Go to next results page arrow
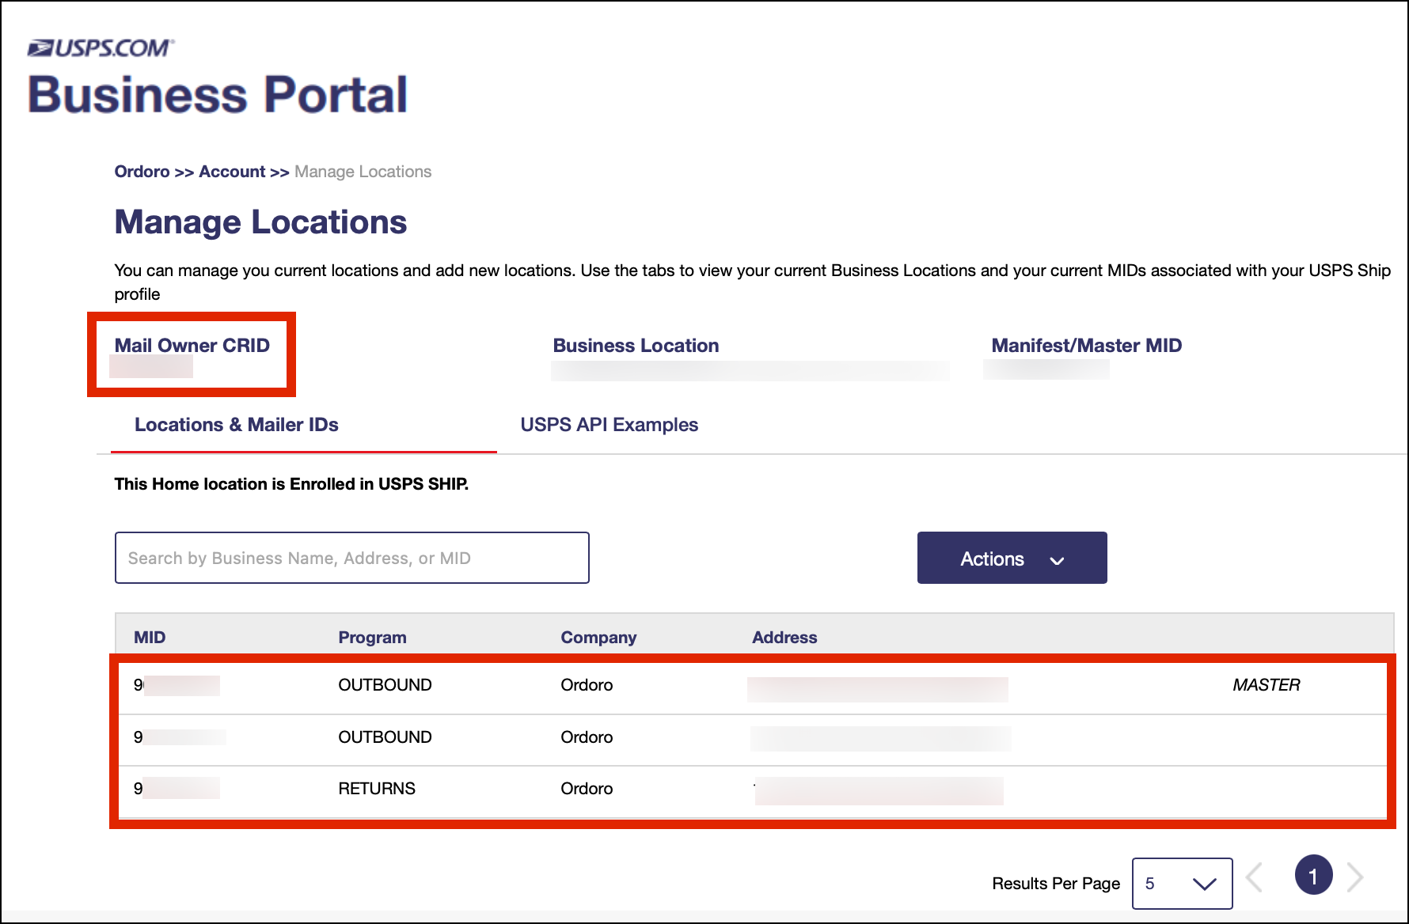 click(1355, 877)
